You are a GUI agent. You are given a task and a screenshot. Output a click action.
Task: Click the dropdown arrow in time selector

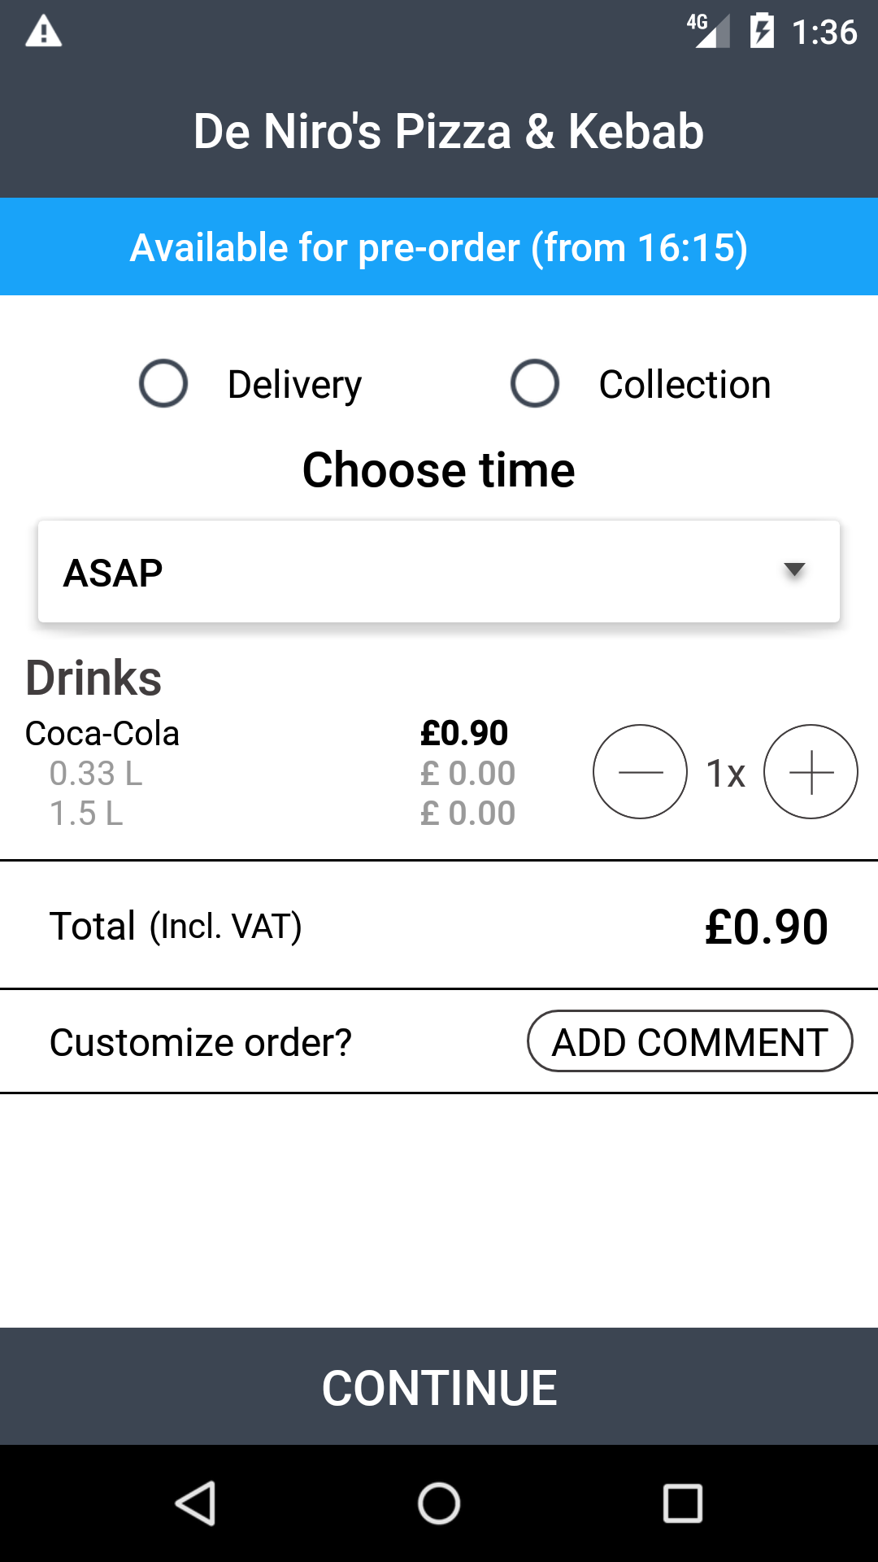[794, 569]
